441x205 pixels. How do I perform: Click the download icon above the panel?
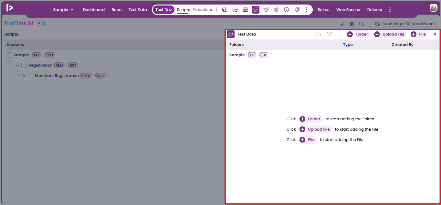click(342, 24)
